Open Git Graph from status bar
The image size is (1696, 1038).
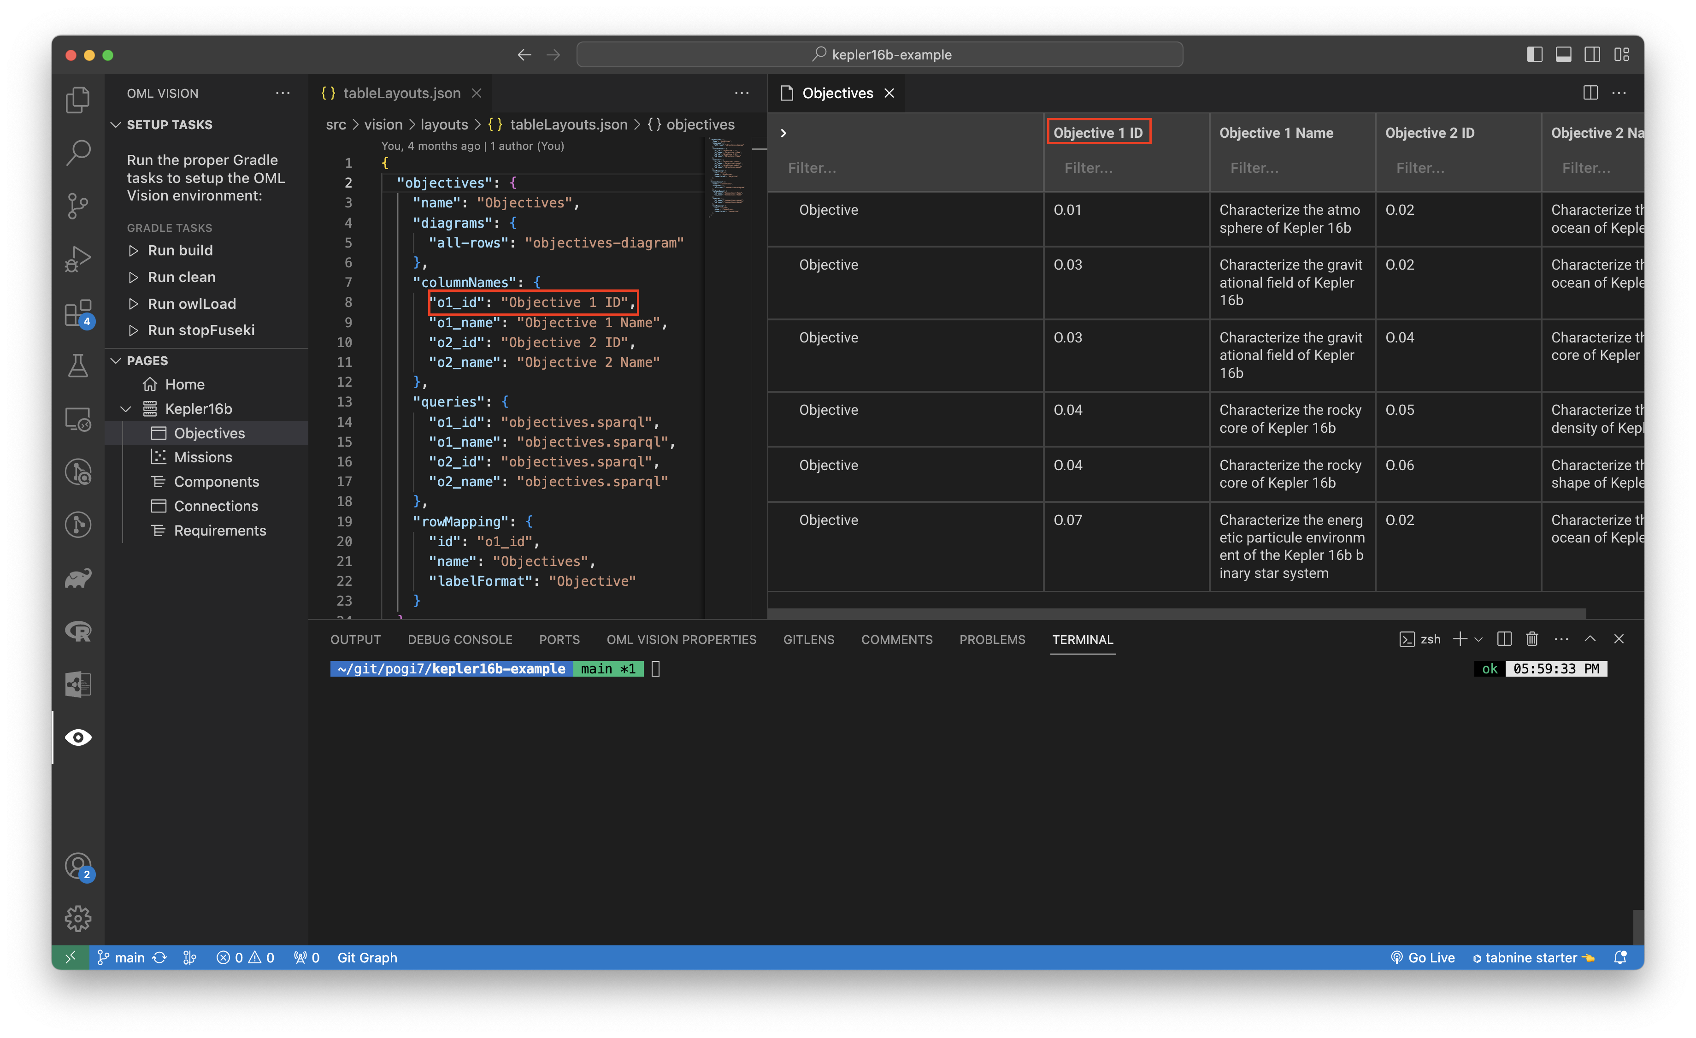[367, 957]
